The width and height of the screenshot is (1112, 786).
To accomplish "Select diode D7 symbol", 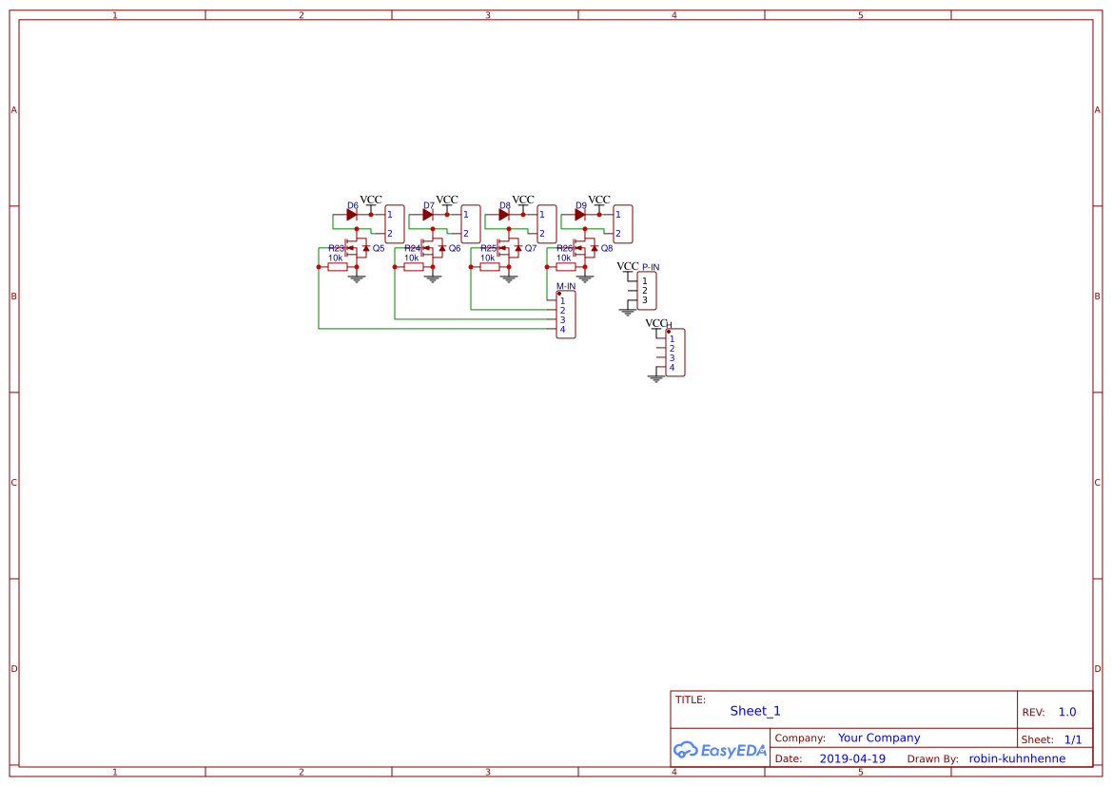I will (x=426, y=214).
